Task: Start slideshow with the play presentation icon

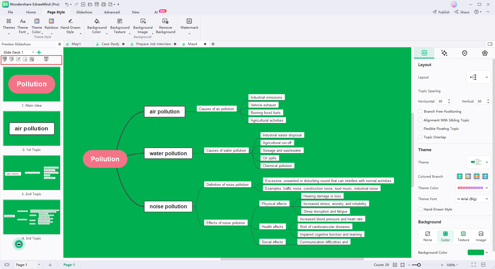Action: [x=46, y=59]
